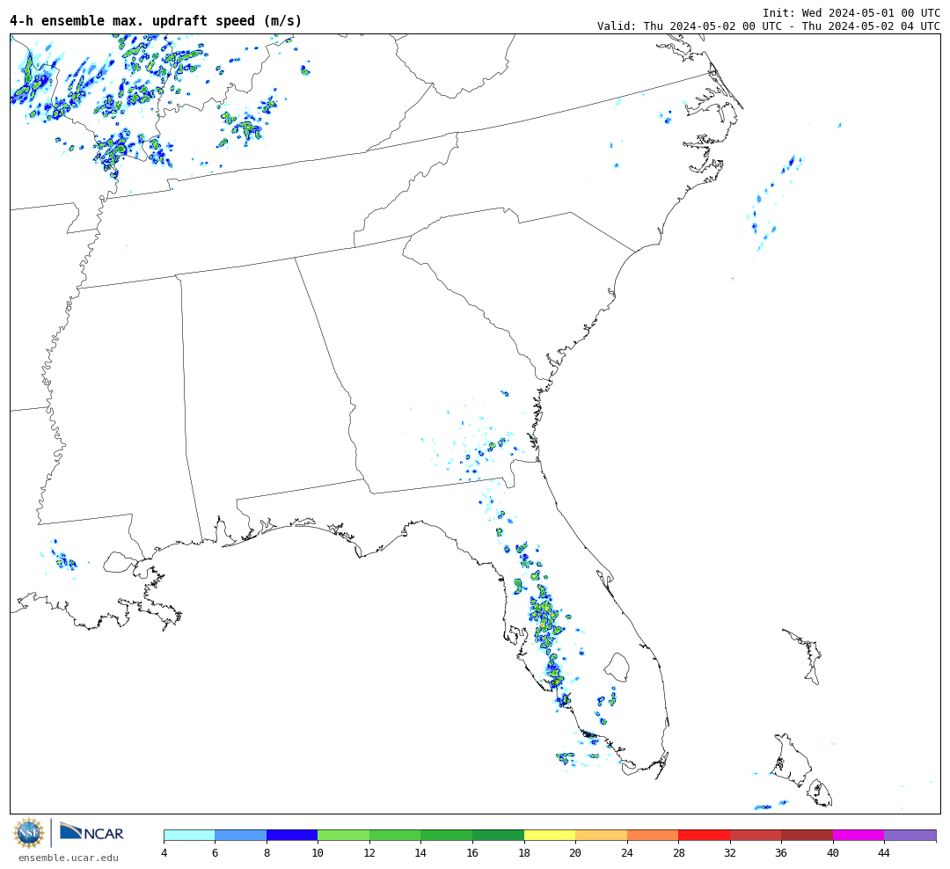The width and height of the screenshot is (950, 869).
Task: Click the purple legend swatch above 44
Action: pos(910,835)
